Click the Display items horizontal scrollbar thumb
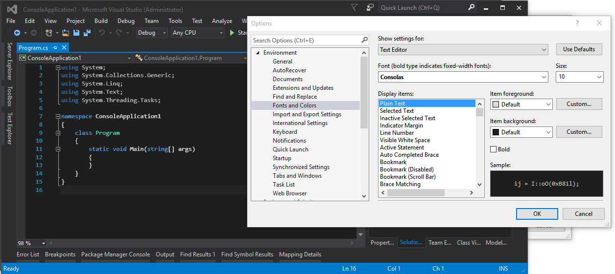Screen dimensions: 615x274 416,193
